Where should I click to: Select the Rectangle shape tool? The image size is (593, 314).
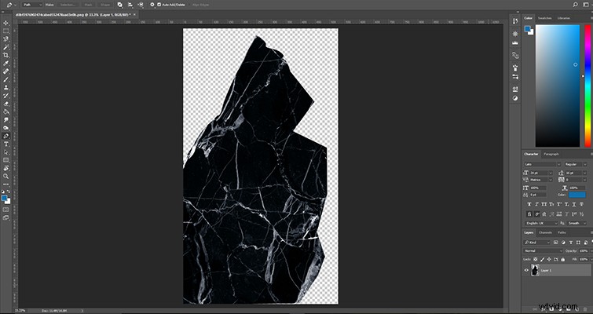5,160
